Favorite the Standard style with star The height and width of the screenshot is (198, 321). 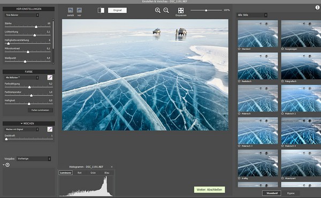pos(239,49)
